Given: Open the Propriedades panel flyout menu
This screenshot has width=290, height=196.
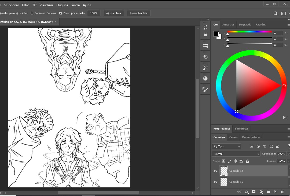Looking at the screenshot, I should click(288, 129).
